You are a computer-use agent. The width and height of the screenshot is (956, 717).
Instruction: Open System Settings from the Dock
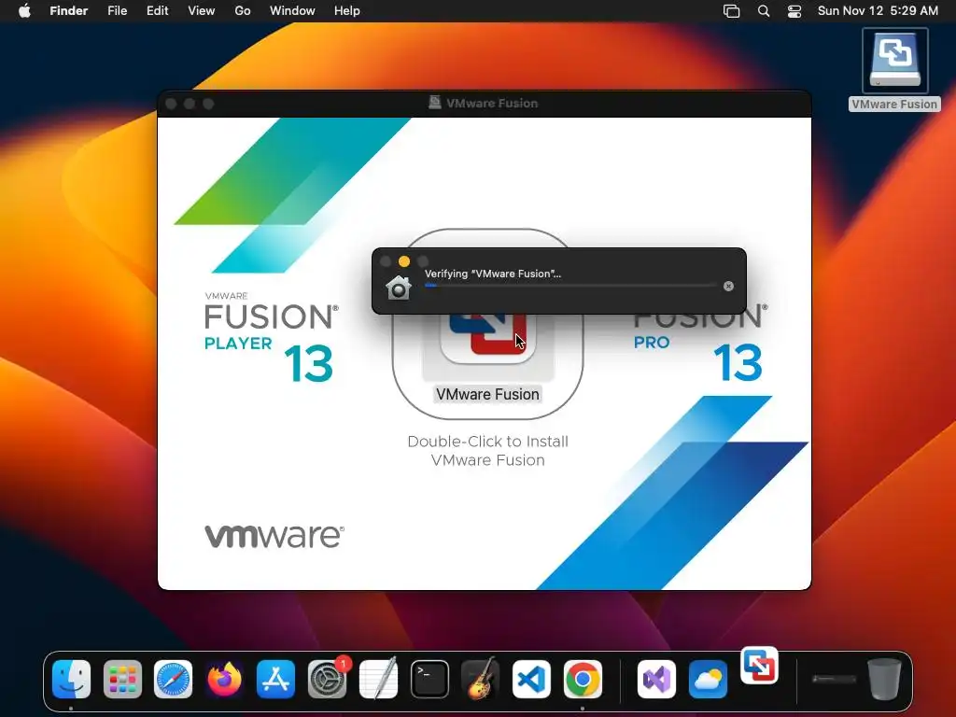click(x=328, y=679)
